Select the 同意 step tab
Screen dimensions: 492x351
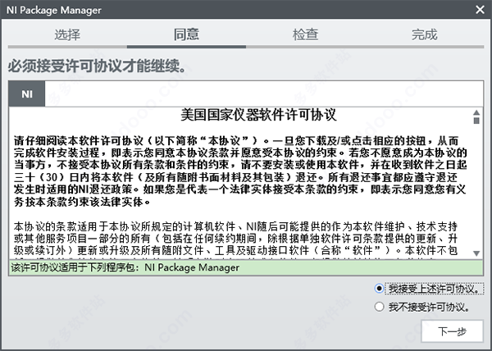(186, 34)
